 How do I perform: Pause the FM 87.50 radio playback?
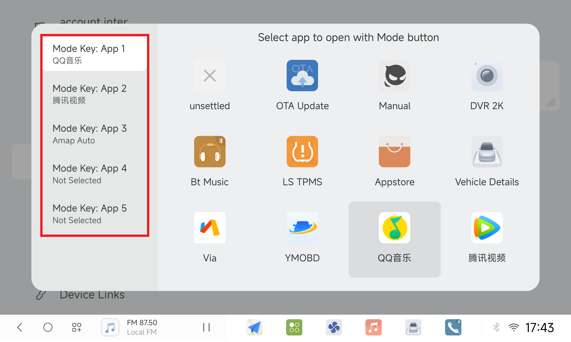pyautogui.click(x=206, y=327)
